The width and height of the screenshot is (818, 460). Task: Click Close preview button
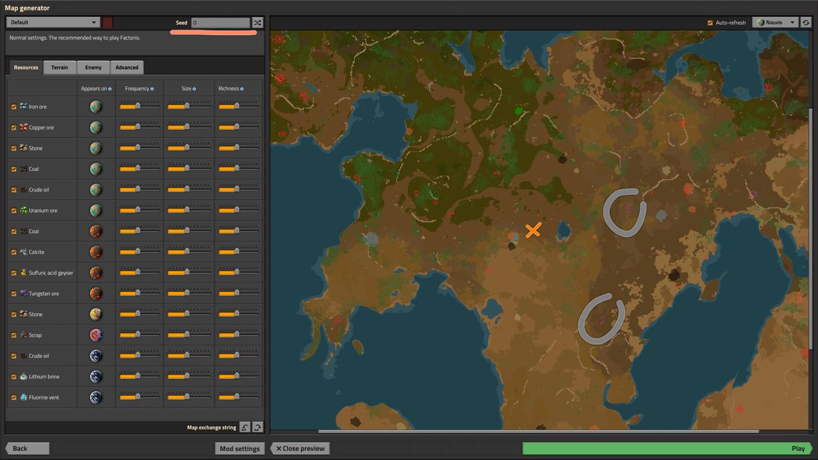click(300, 448)
